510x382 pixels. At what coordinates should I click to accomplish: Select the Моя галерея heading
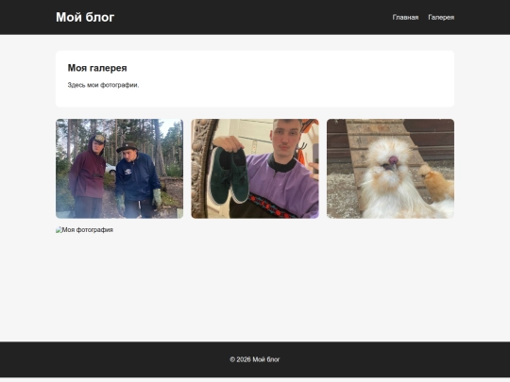click(x=97, y=68)
